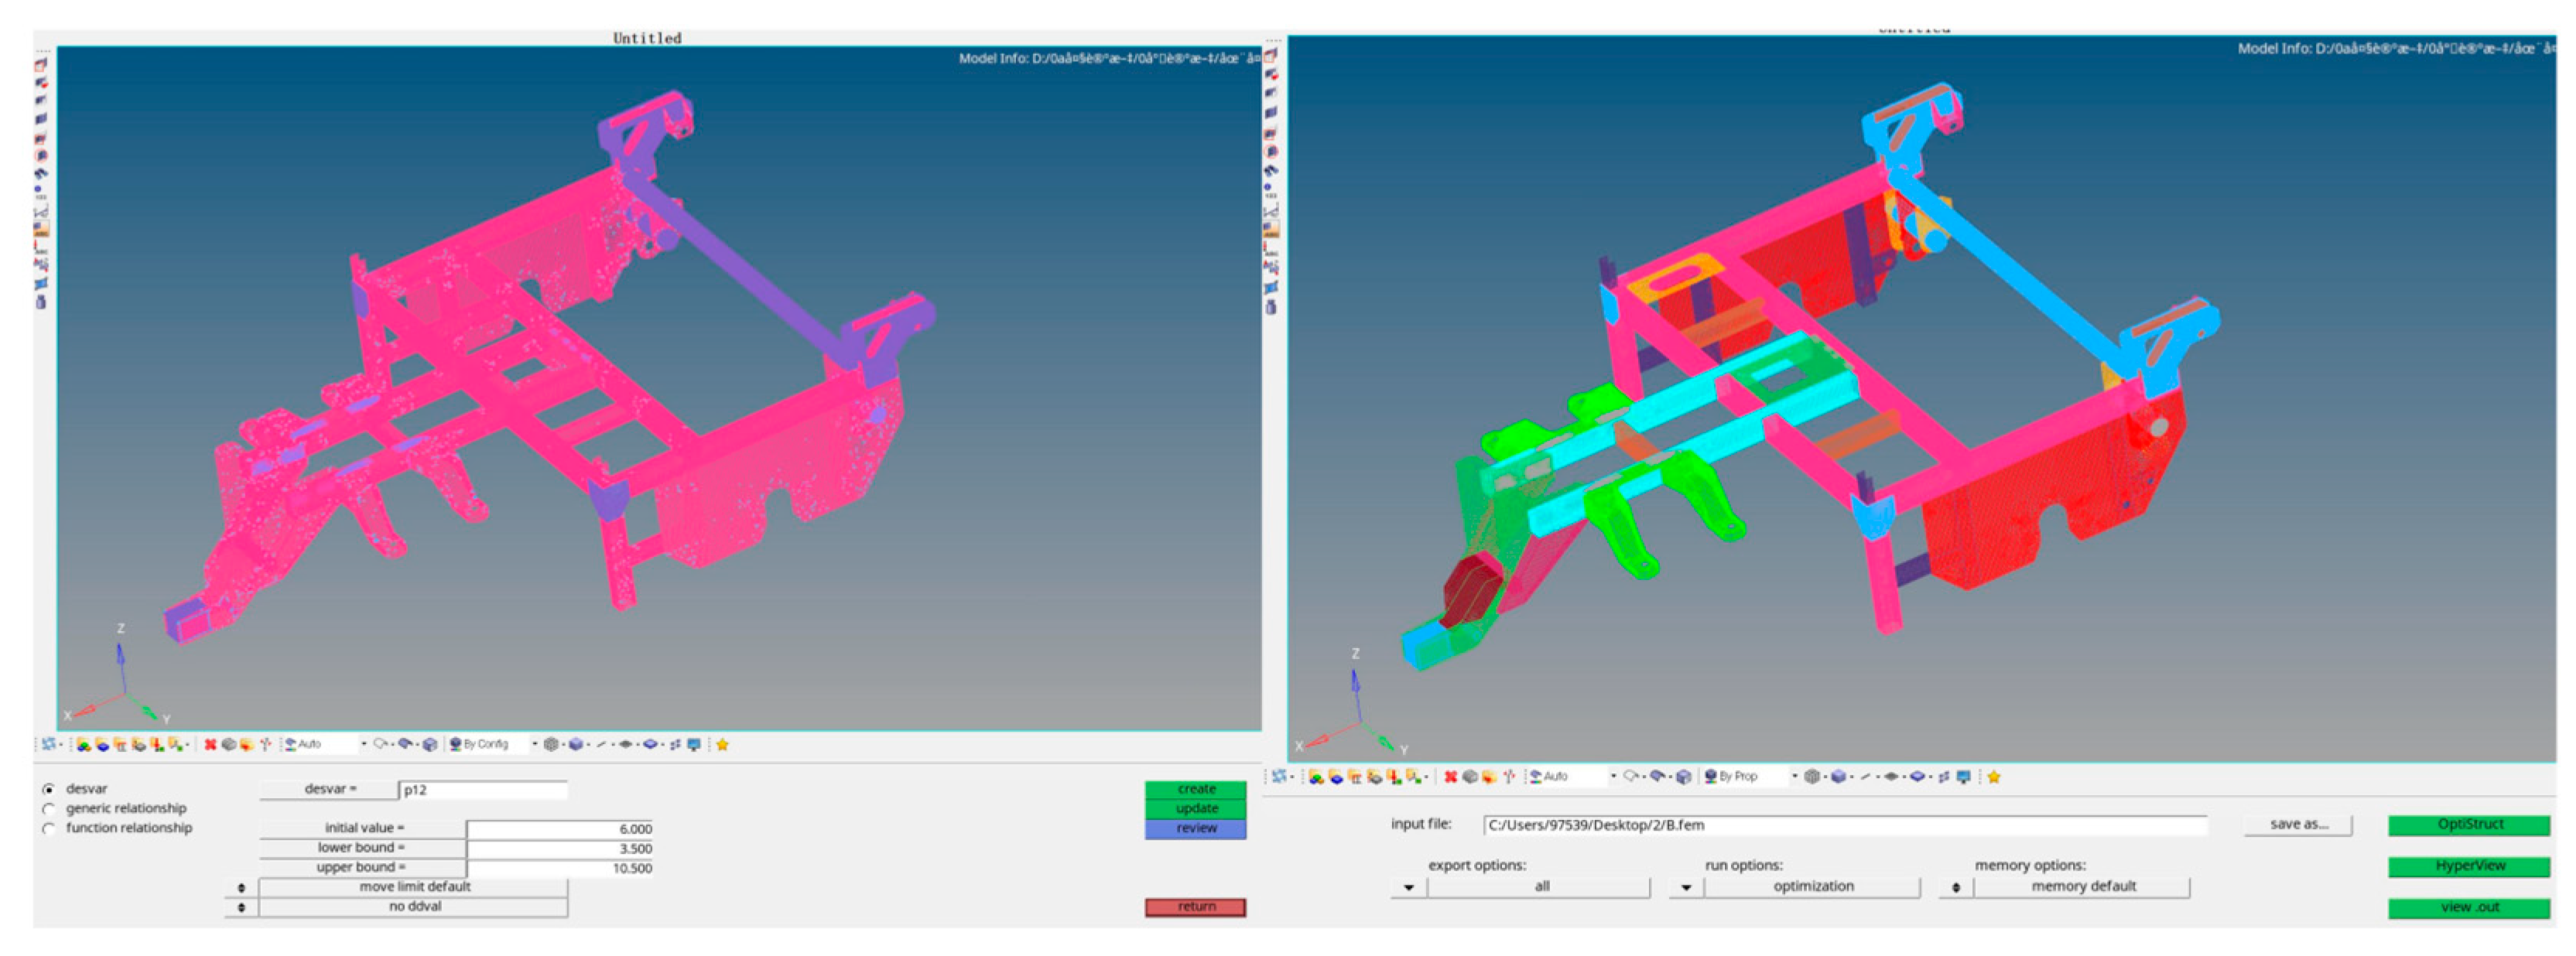
Task: Click the red X delete icon in left toolbar
Action: pyautogui.click(x=210, y=744)
